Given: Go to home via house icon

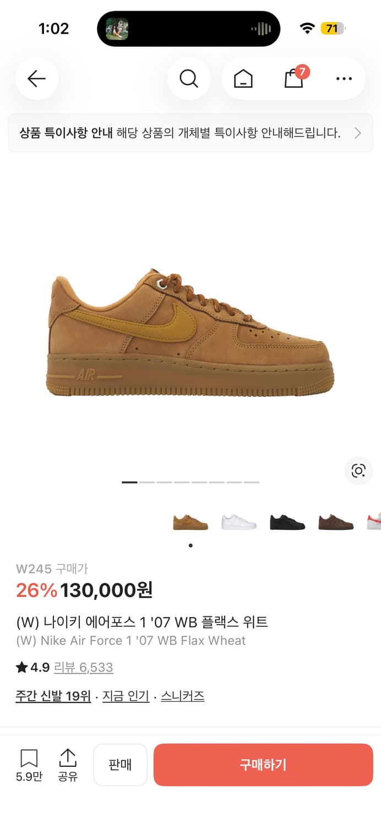Looking at the screenshot, I should 243,79.
